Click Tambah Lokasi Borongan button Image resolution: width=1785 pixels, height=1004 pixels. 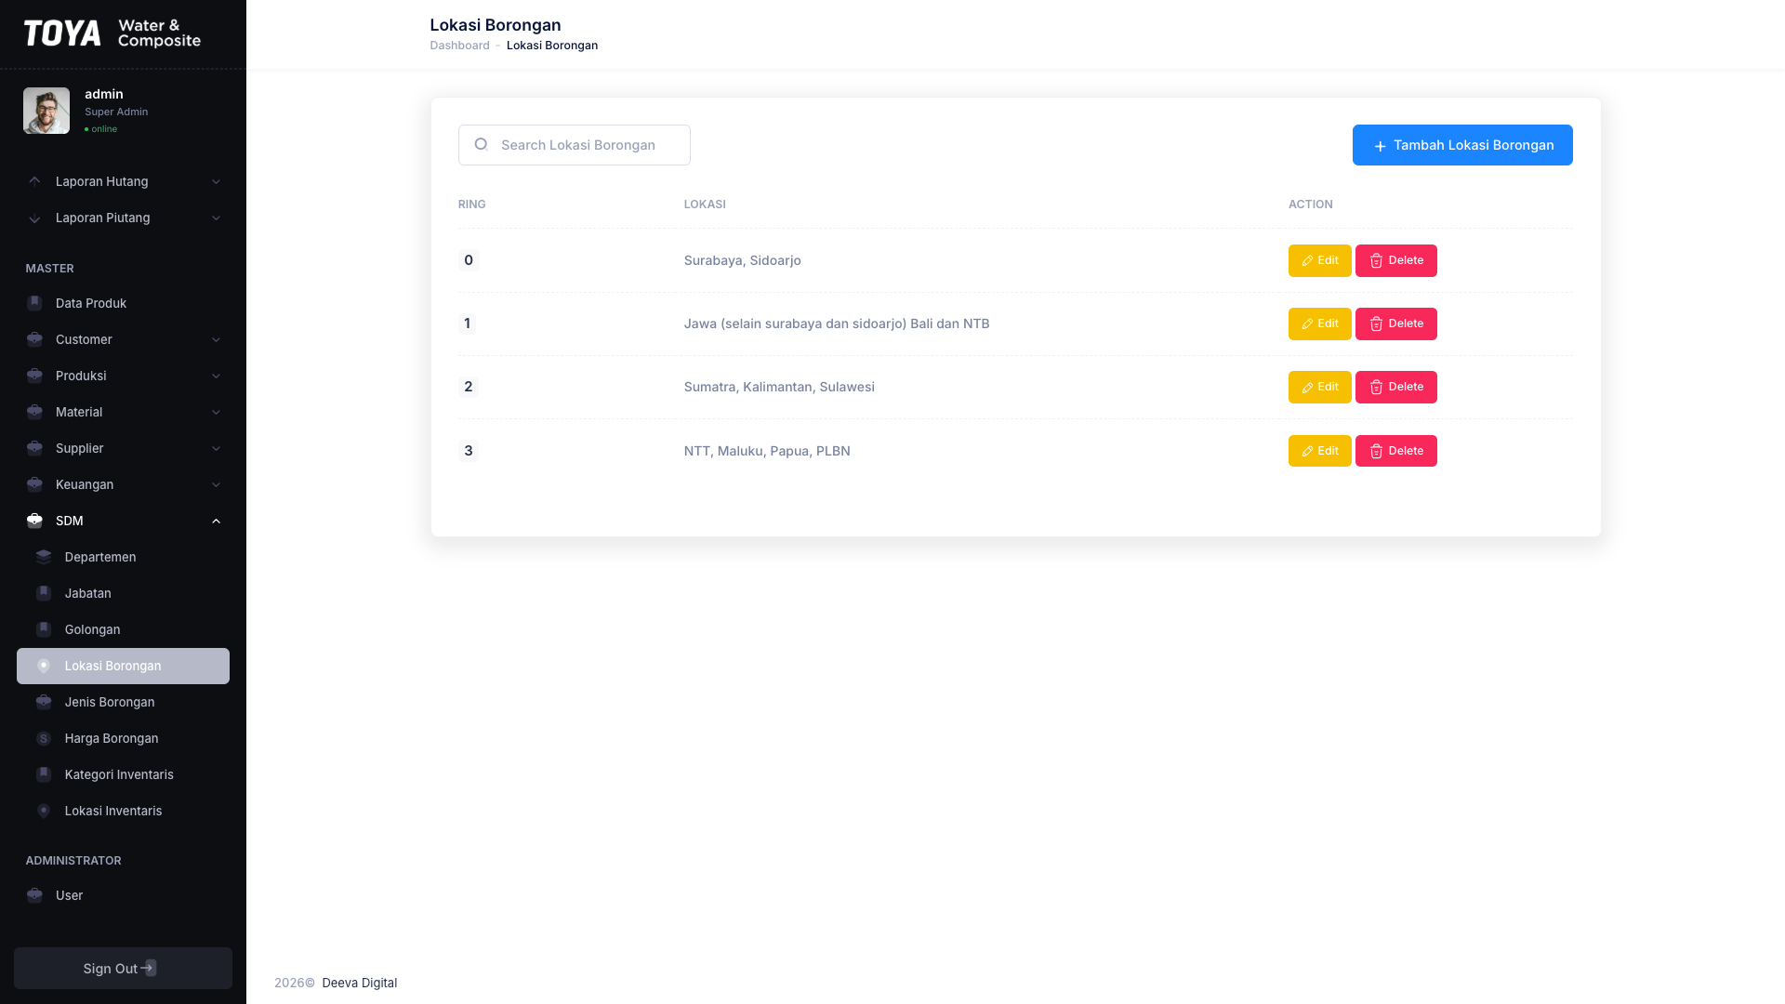pos(1462,145)
